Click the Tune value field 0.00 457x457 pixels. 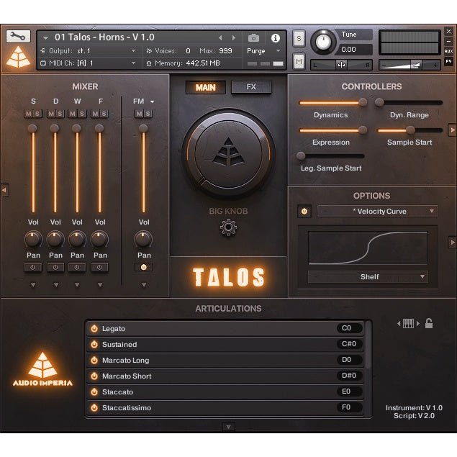point(356,50)
